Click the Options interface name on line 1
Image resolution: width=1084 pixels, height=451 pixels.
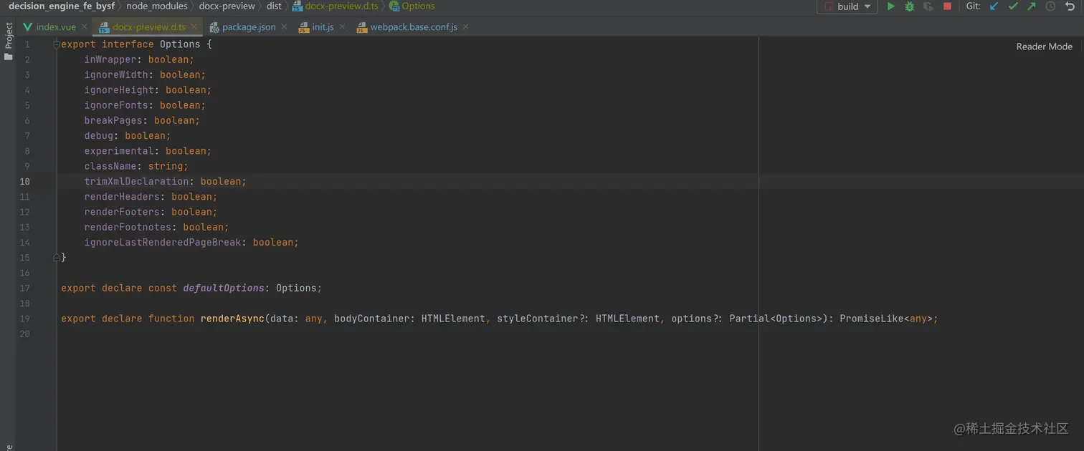click(180, 44)
